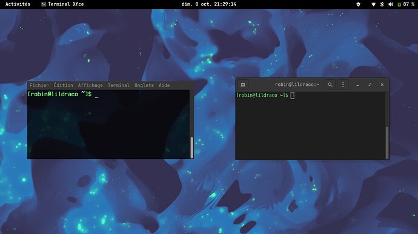This screenshot has width=418, height=234.
Task: Open Onglets menu in Xfce terminal
Action: 144,85
